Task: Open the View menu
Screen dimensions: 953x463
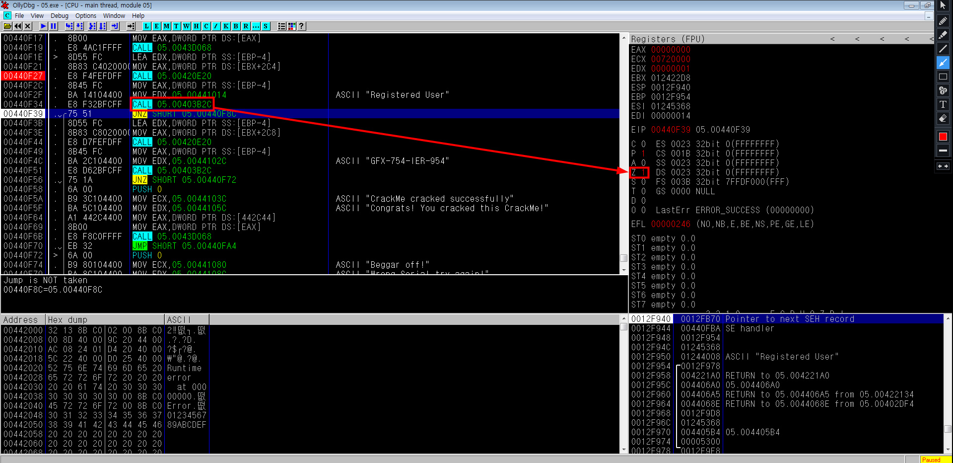Action: [37, 16]
